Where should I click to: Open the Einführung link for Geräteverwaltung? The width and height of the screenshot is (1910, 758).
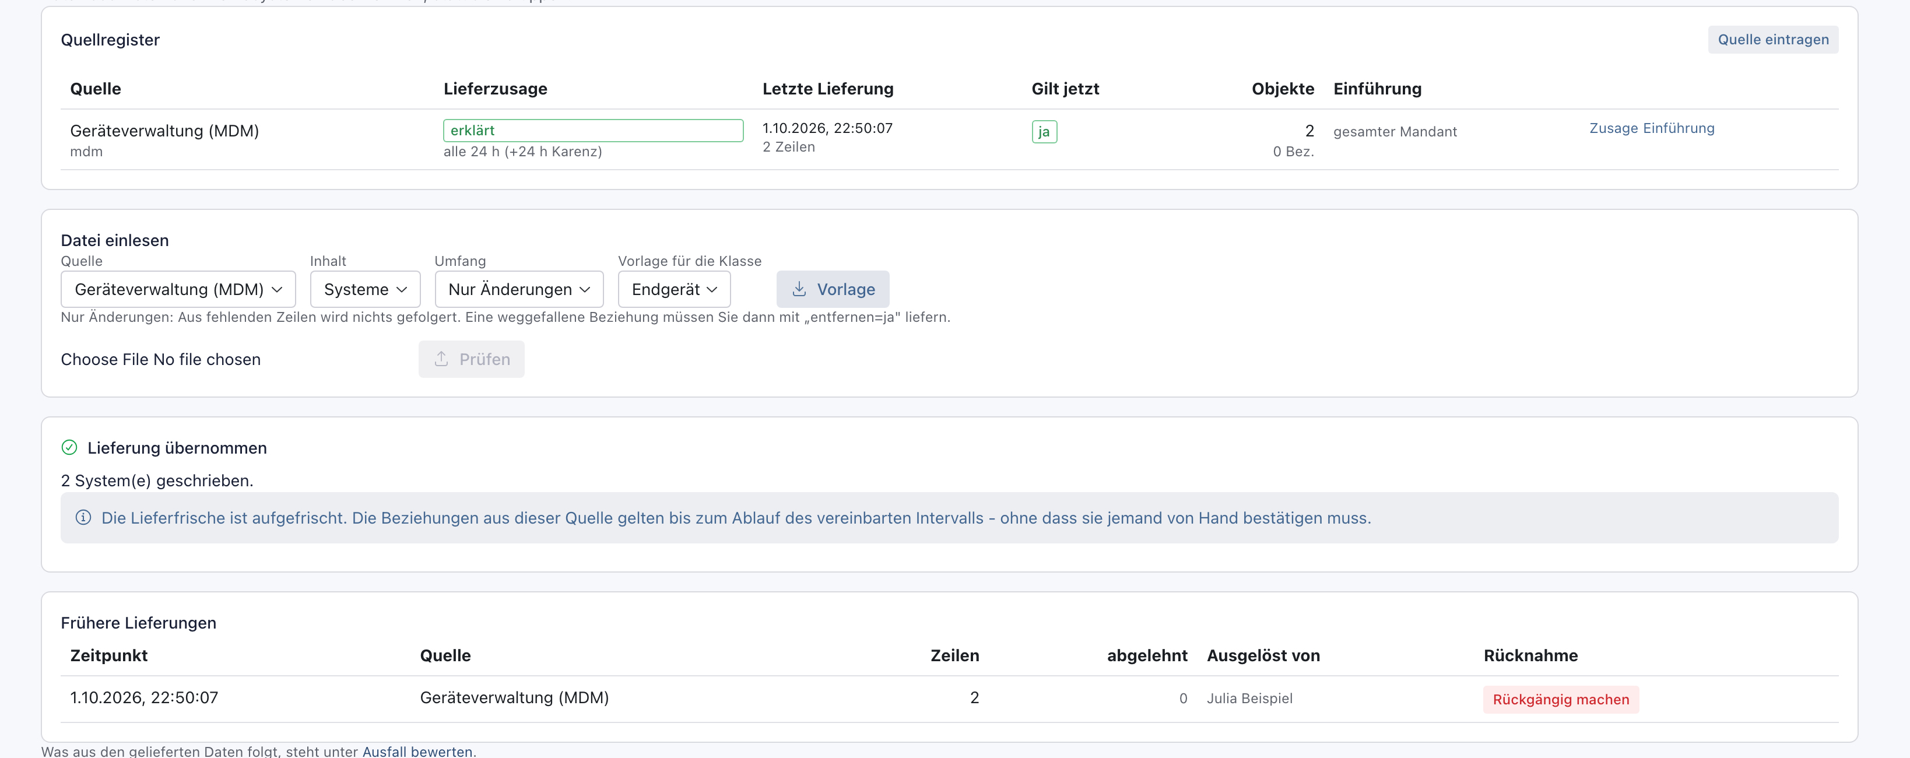pos(1679,128)
